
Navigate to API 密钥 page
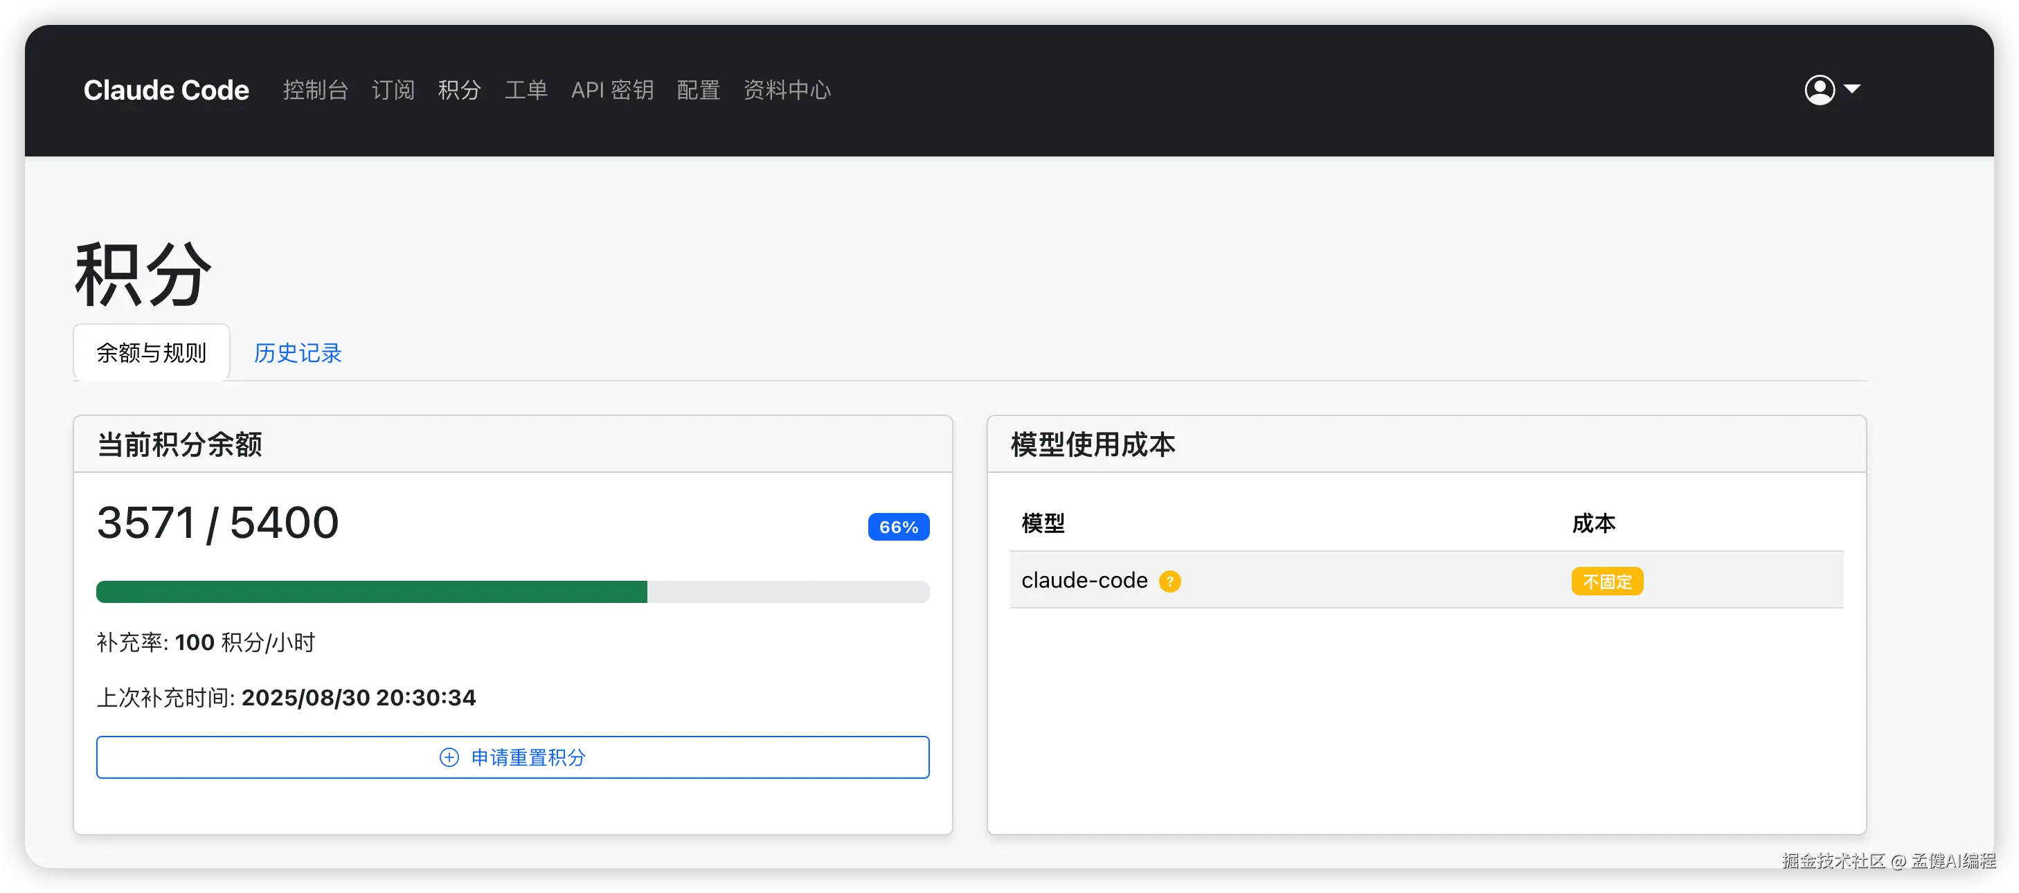point(612,90)
